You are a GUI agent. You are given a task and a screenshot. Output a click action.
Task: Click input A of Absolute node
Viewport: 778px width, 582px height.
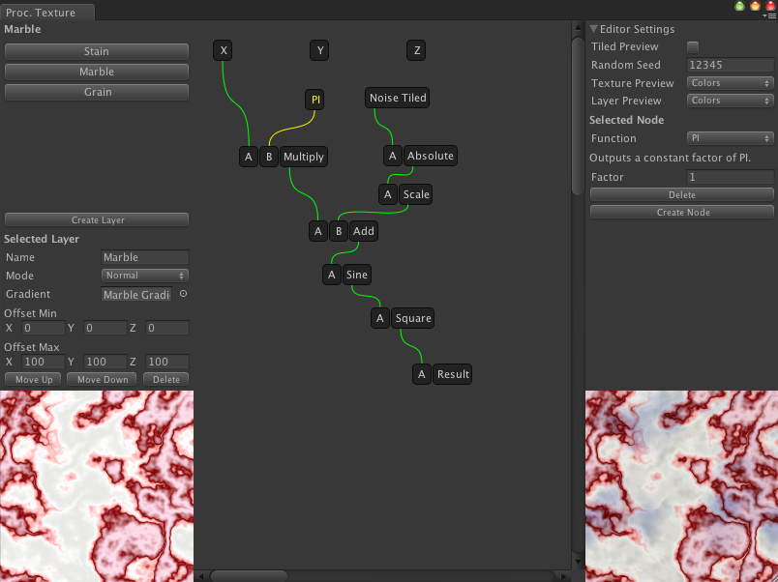(x=393, y=156)
